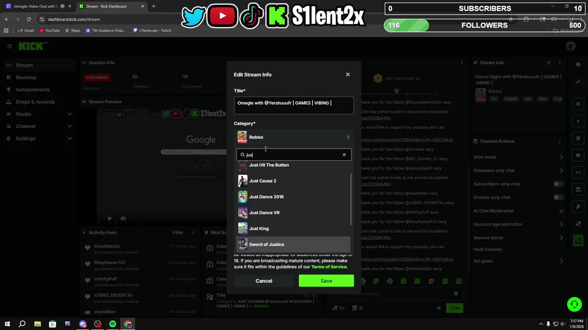This screenshot has width=588, height=330.
Task: Click broadcast signal icon in rail
Action: tap(578, 172)
